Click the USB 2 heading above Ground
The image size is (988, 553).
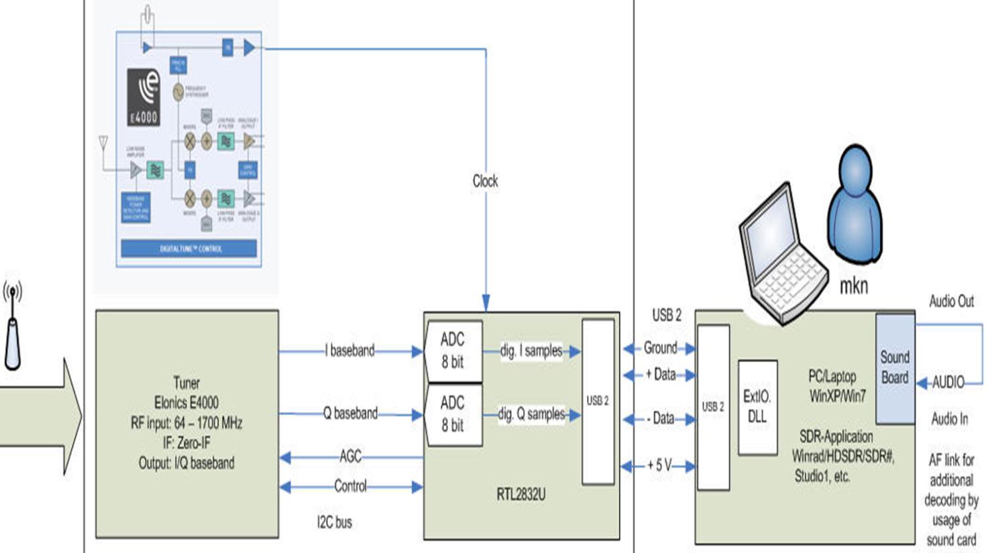(x=667, y=315)
